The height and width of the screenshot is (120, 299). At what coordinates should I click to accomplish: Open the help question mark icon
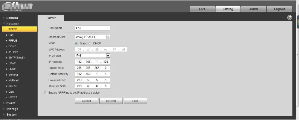coord(289,18)
